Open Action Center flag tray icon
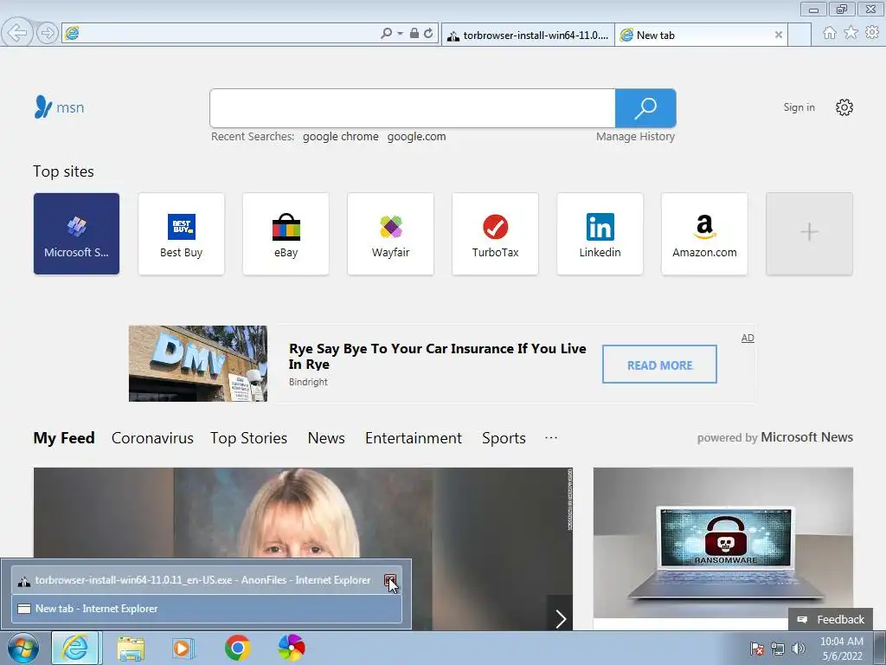886x665 pixels. pyautogui.click(x=756, y=649)
